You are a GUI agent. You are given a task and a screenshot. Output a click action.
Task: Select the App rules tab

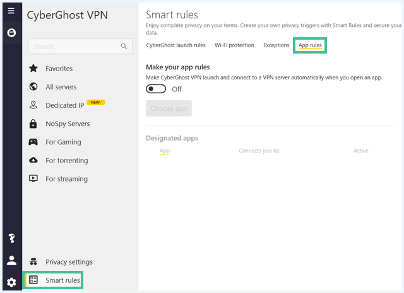(310, 45)
